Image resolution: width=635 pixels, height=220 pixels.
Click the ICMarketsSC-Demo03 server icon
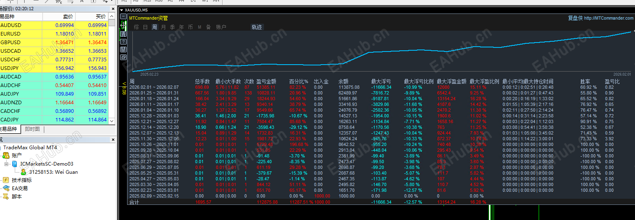tap(14, 164)
